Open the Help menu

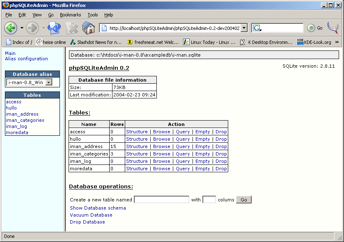(109, 15)
